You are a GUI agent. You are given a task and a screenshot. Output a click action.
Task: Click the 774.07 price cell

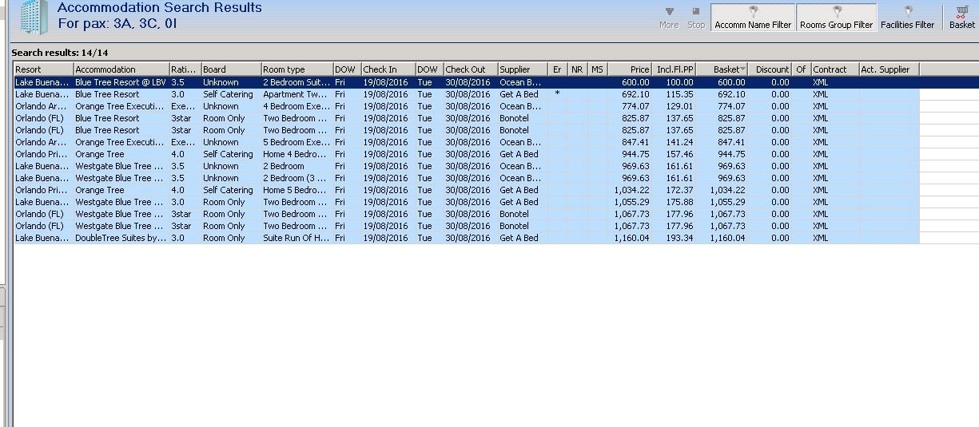(x=630, y=106)
